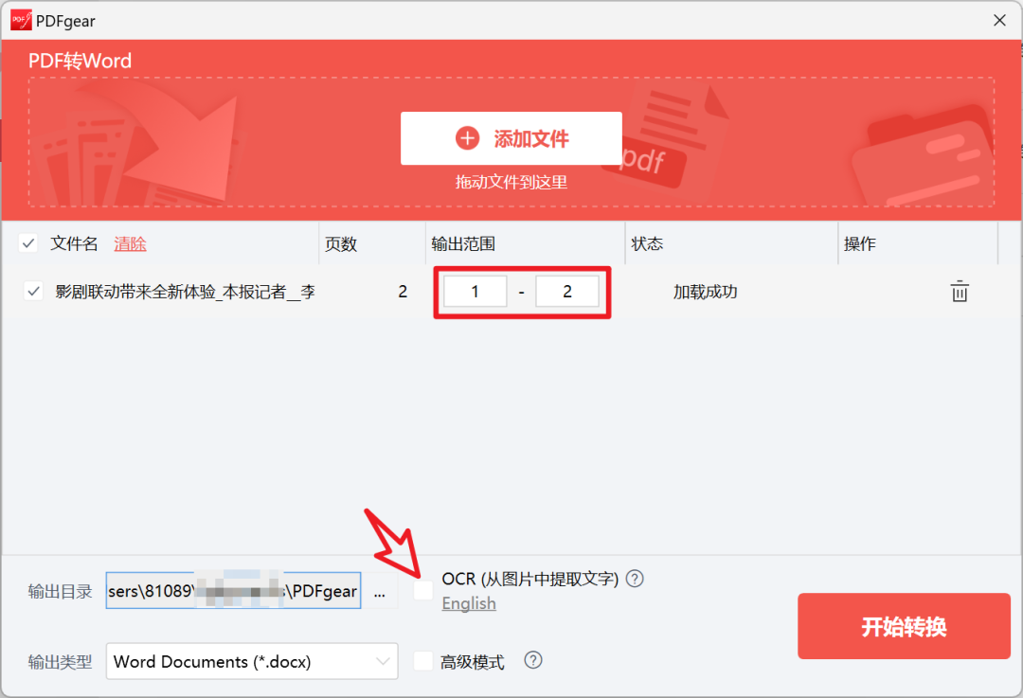Click the 开始转换 start conversion button

[x=904, y=626]
